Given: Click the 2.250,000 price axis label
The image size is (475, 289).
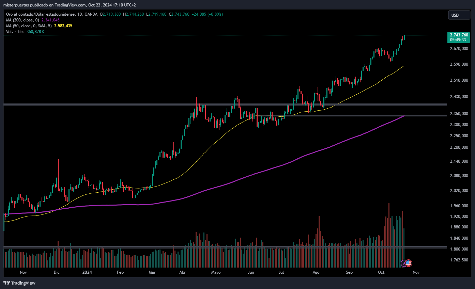Looking at the screenshot, I should pos(459,136).
